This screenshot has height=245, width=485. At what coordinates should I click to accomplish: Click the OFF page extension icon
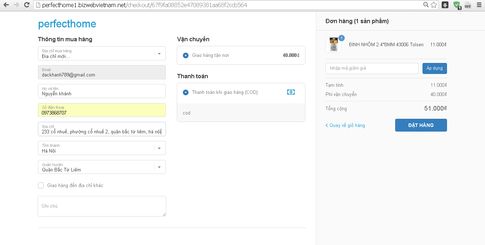[x=468, y=5]
